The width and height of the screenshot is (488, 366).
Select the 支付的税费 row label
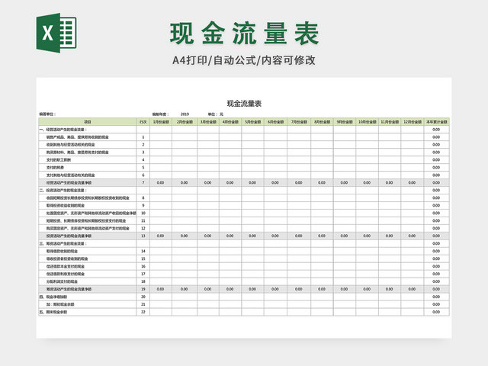55,168
